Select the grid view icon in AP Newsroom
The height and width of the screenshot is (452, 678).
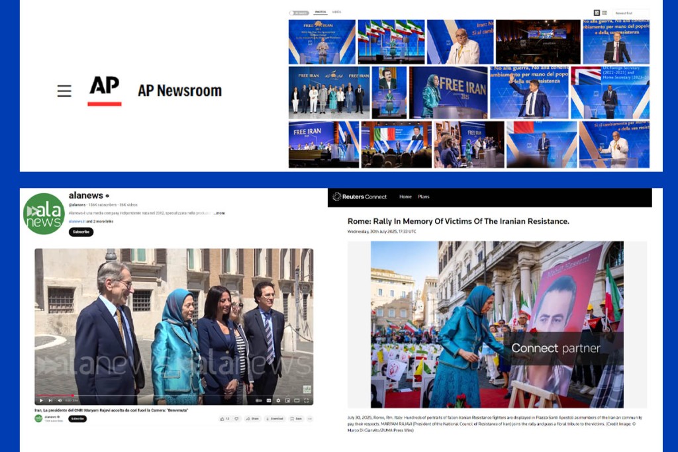[x=605, y=13]
